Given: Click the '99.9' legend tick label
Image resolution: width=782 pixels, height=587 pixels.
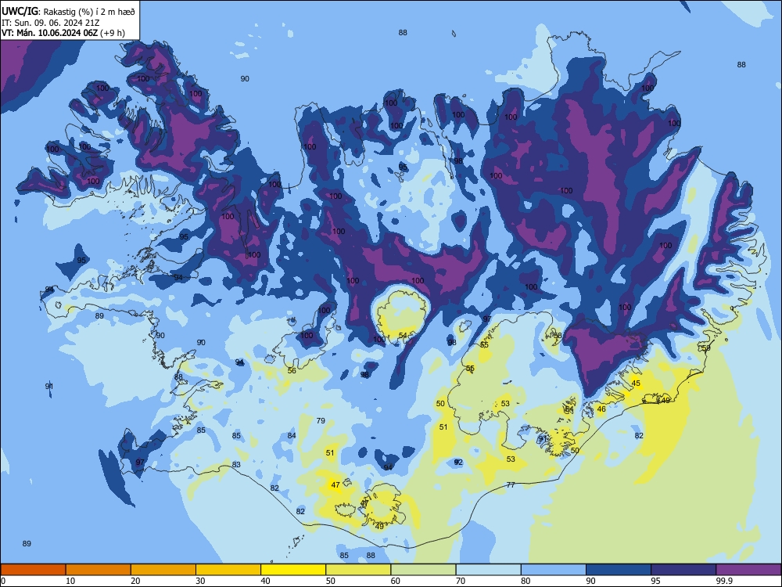Looking at the screenshot, I should pyautogui.click(x=724, y=581).
